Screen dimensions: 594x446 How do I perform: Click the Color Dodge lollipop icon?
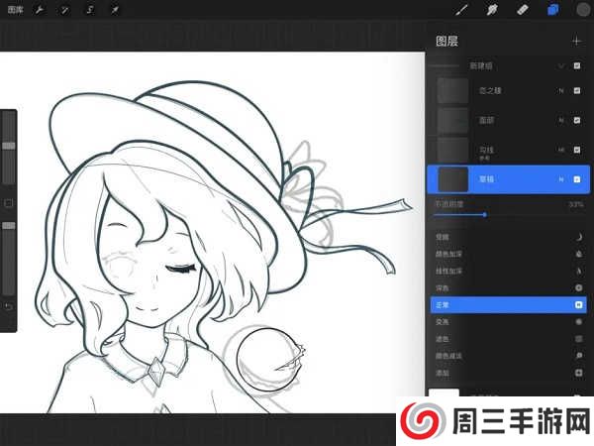[x=579, y=356]
